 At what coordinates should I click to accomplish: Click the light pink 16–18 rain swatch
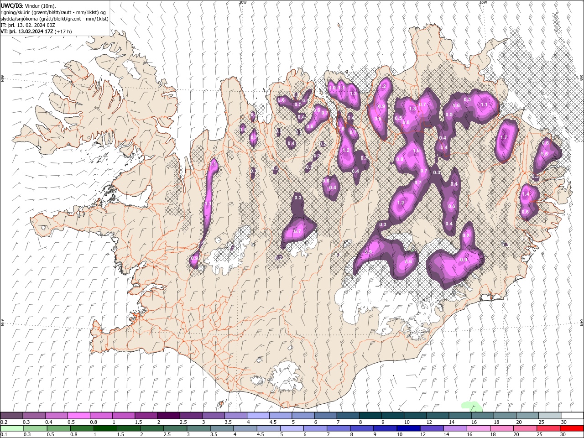click(x=478, y=428)
